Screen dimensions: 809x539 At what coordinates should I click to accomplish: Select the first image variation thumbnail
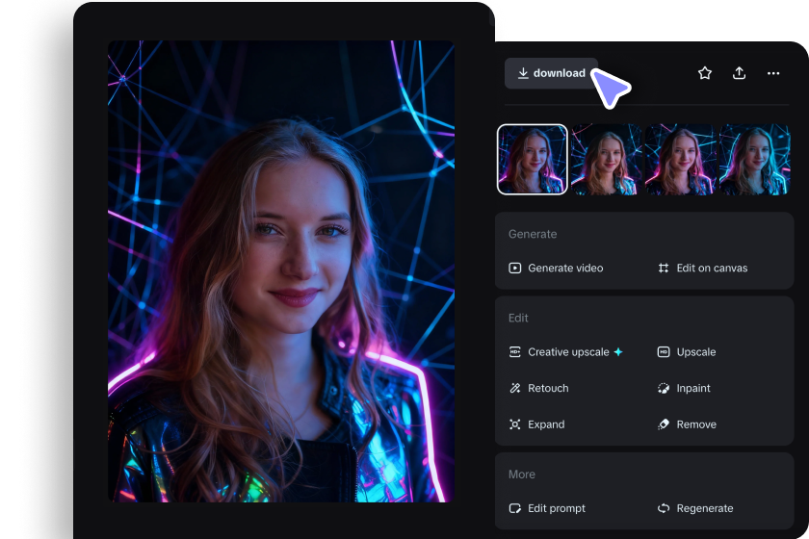(532, 160)
